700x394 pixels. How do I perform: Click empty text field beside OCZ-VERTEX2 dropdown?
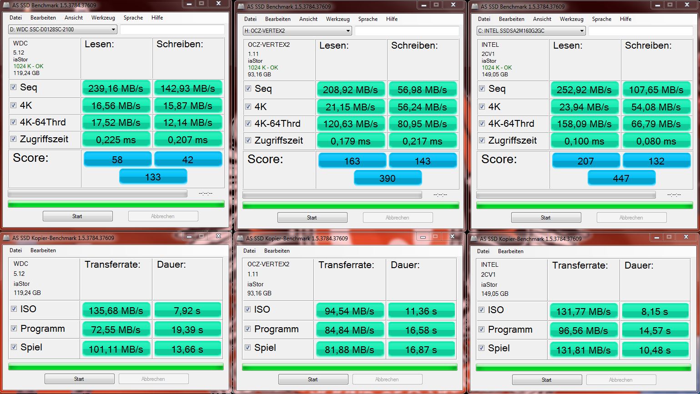tap(407, 31)
